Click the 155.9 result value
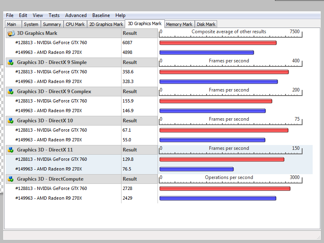 tap(128, 101)
